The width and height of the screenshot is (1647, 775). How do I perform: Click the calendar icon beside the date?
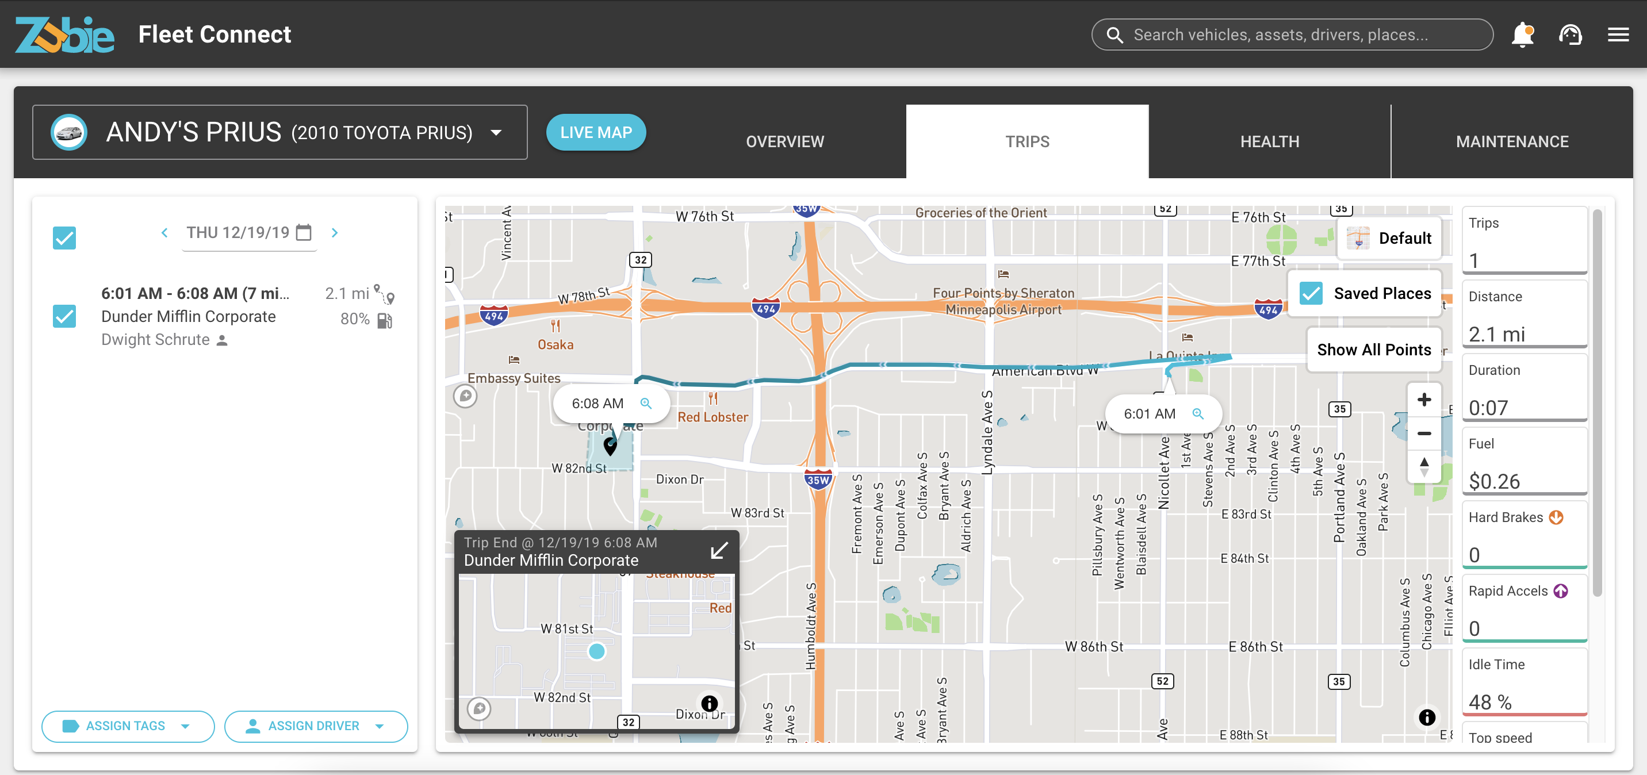[x=304, y=233]
